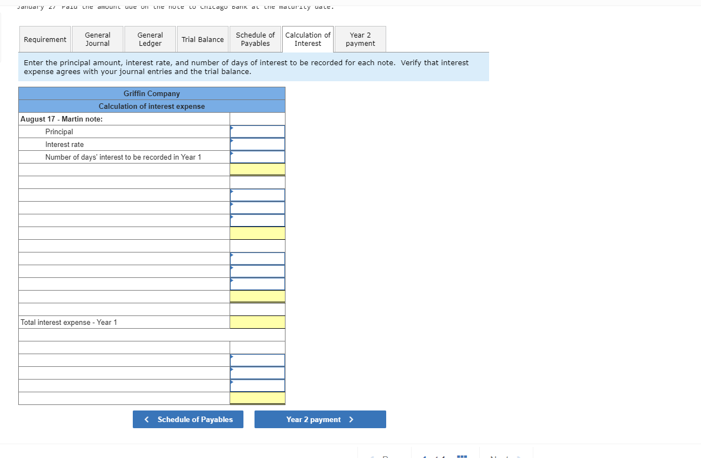Switch to the General Journal tab
The width and height of the screenshot is (701, 458).
97,39
